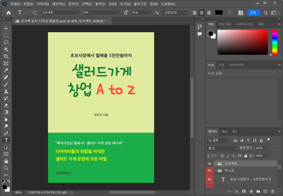The width and height of the screenshot is (283, 196).
Task: Select the Zoom magnifier tool
Action: point(6,168)
